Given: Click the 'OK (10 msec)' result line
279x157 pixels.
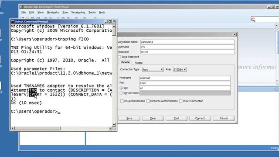Looking at the screenshot, I should 26,103.
